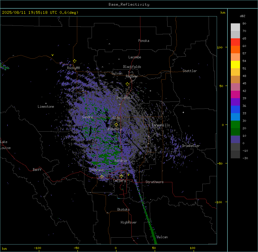Viewport: 258px width, 252px height.
Task: Select the Okotoks label
Action: (123, 210)
